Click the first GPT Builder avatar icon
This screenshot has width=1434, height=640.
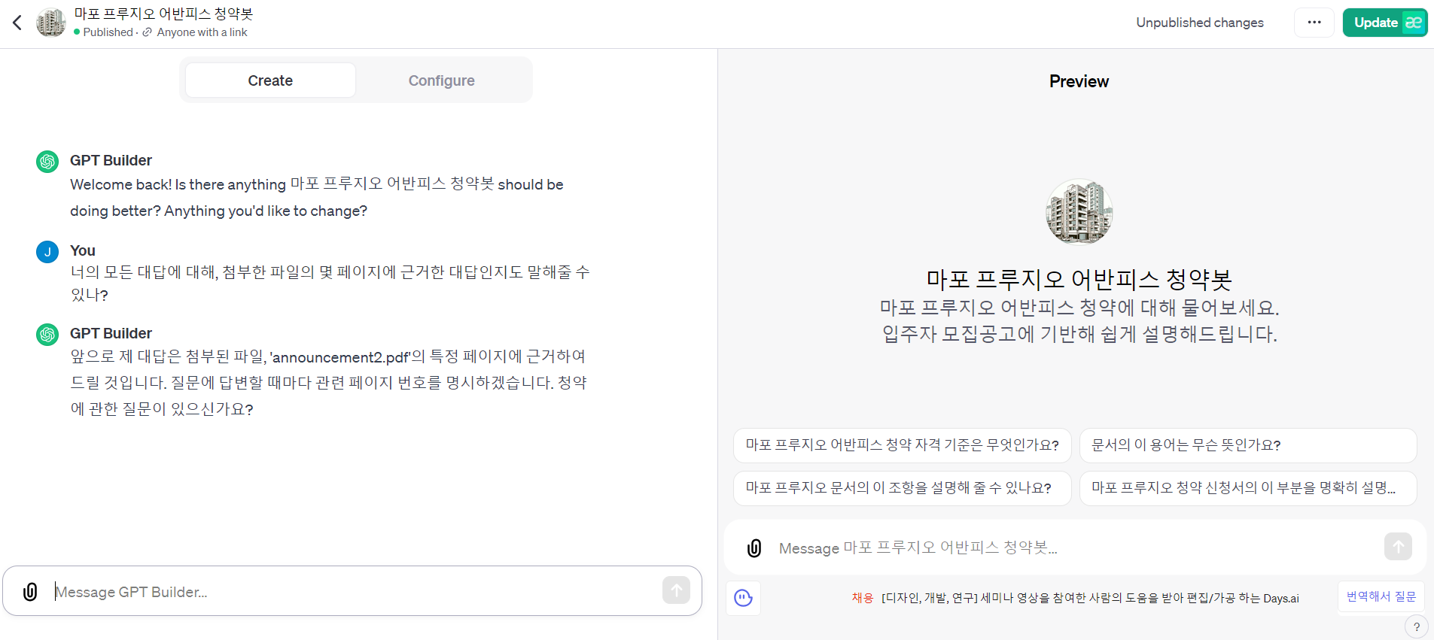[47, 162]
